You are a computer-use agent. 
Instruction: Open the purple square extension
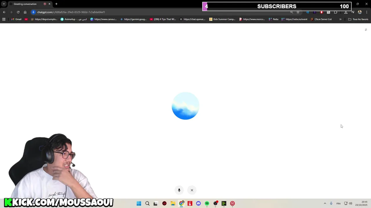pos(314,12)
